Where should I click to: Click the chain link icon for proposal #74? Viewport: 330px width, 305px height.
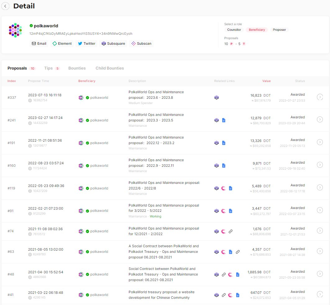click(x=231, y=231)
